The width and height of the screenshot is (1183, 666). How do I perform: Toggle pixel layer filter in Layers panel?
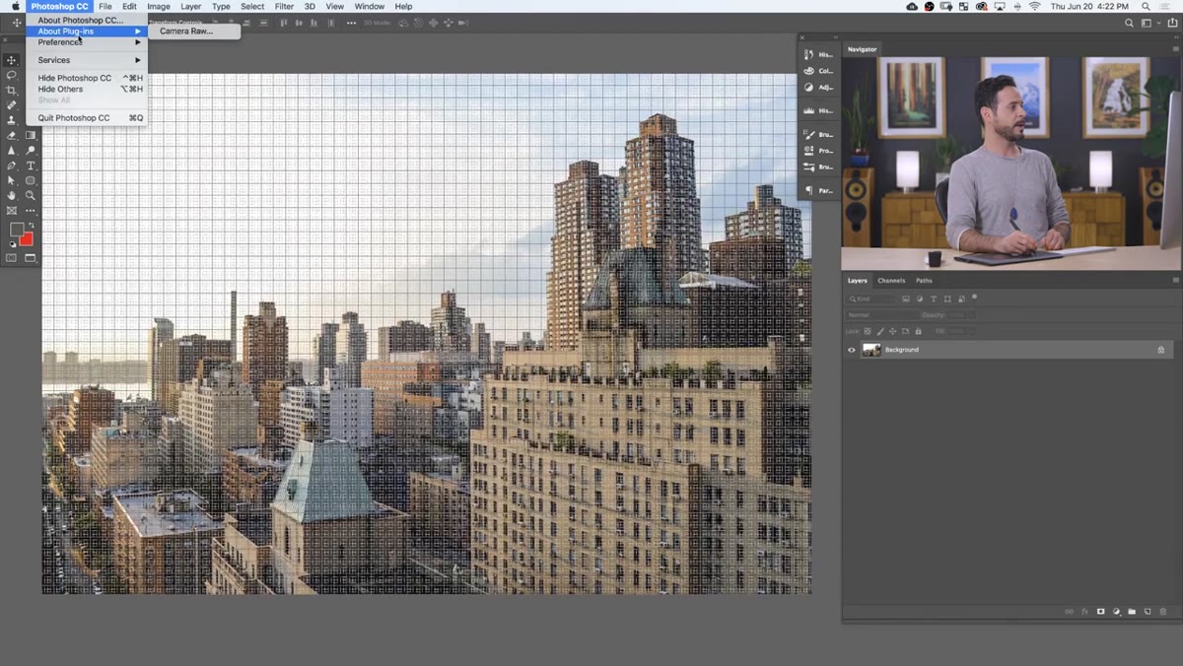906,299
